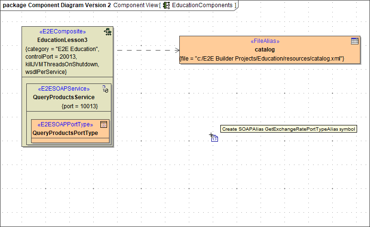The image size is (370, 227).
Task: Click the «E2EComposite» stereotype label
Action: (x=62, y=32)
